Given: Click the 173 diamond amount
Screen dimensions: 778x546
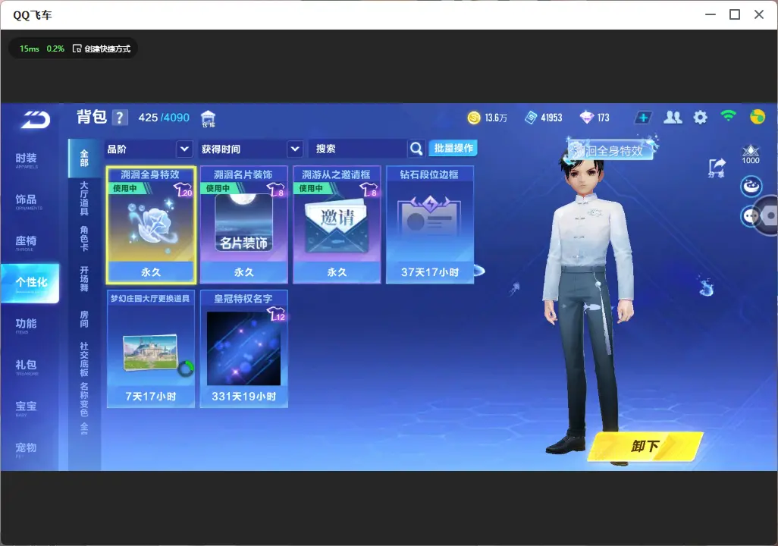Looking at the screenshot, I should (x=603, y=118).
